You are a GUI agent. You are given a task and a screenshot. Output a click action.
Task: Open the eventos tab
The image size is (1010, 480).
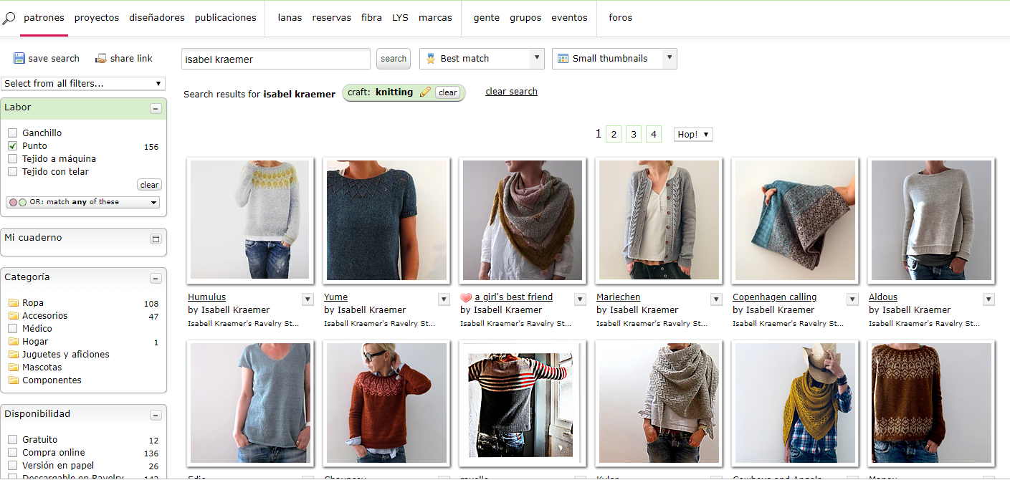pyautogui.click(x=569, y=18)
